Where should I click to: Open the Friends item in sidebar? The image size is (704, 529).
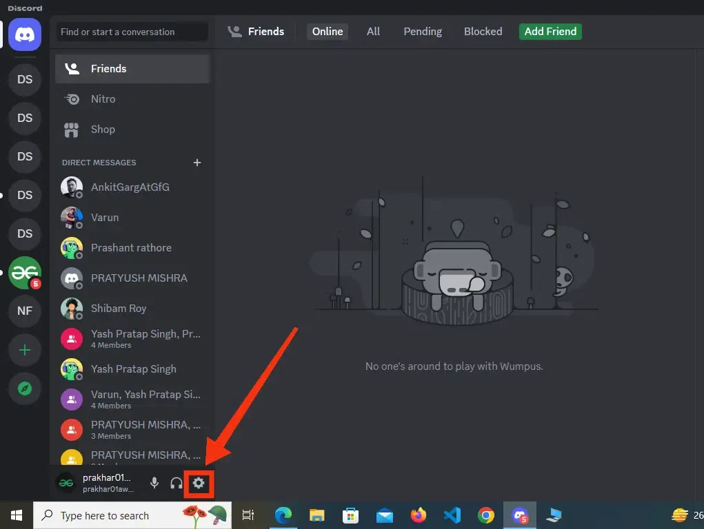tap(132, 69)
